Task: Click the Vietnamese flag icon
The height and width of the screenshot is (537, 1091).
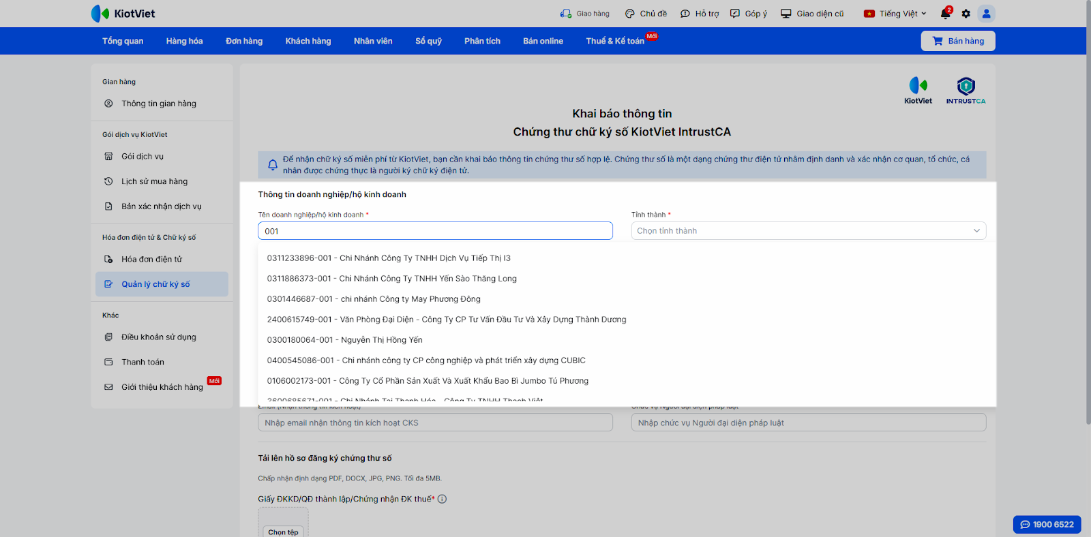Action: 869,14
